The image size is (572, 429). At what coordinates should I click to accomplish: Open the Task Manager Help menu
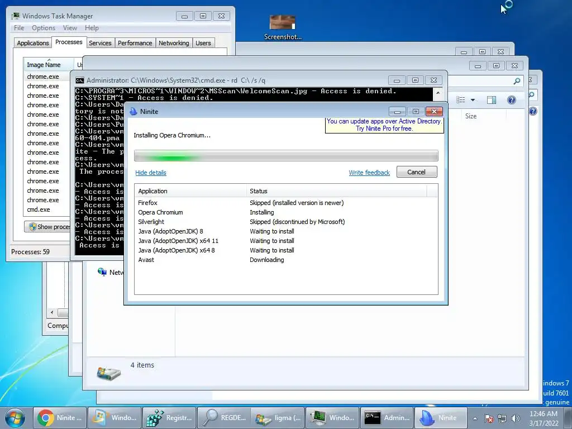click(x=92, y=28)
